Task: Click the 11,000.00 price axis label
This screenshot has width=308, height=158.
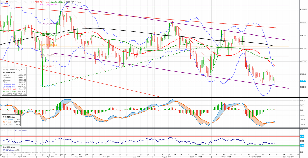Action: [303, 10]
